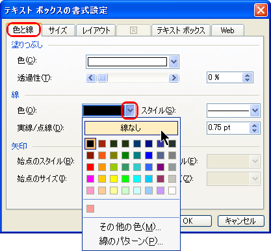Pick the pale yellow palette swatch
The height and width of the screenshot is (251, 271).
[x=114, y=191]
